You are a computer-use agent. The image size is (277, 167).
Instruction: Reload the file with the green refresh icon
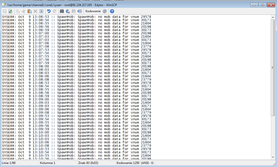(x=10, y=11)
